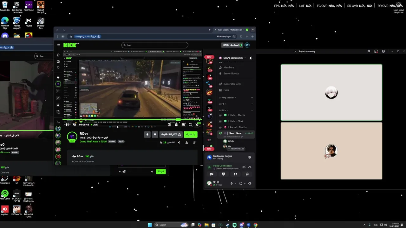Mute the Discord microphone
Image resolution: width=406 pixels, height=228 pixels.
coord(232,184)
